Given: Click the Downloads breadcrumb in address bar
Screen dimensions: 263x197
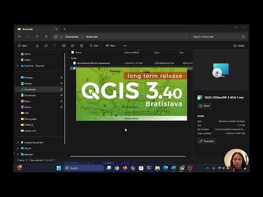Looking at the screenshot, I should 72,37.
